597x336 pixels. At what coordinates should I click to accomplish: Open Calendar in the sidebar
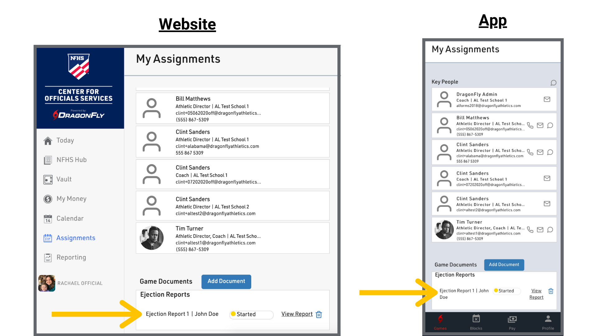click(x=70, y=218)
